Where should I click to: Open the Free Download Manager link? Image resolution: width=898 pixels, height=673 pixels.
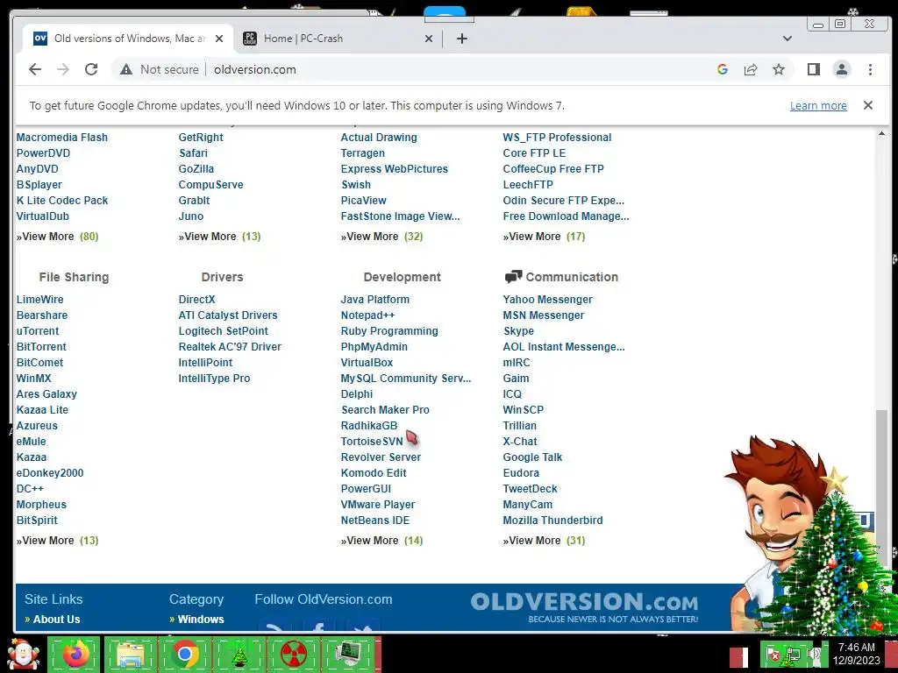pyautogui.click(x=566, y=216)
